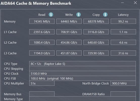Minimize the AIDA64 benchmark window
Image resolution: width=140 pixels, height=101 pixels.
(122, 3)
